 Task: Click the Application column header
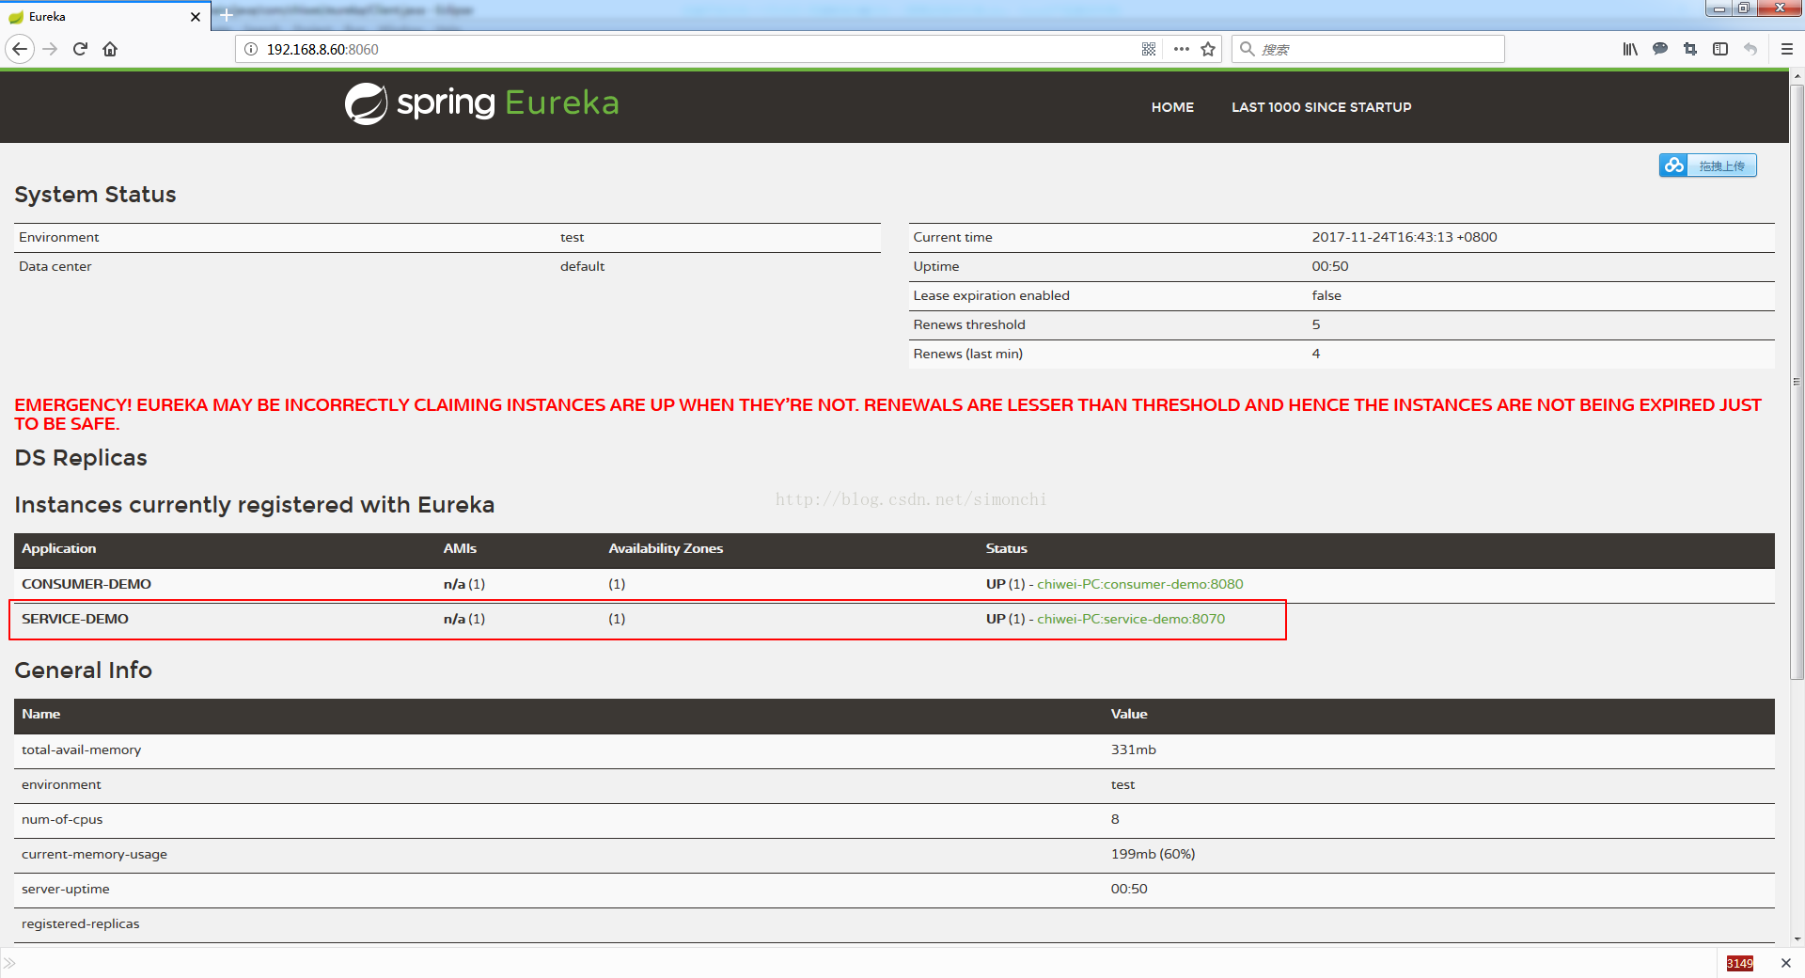tap(59, 548)
